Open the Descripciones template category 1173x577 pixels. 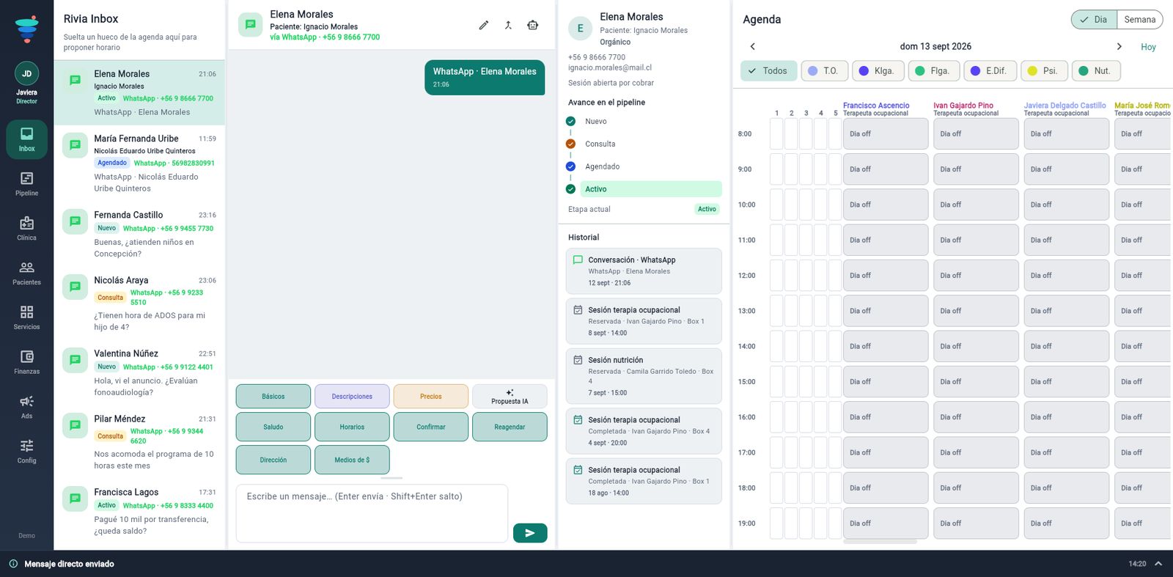(x=352, y=397)
